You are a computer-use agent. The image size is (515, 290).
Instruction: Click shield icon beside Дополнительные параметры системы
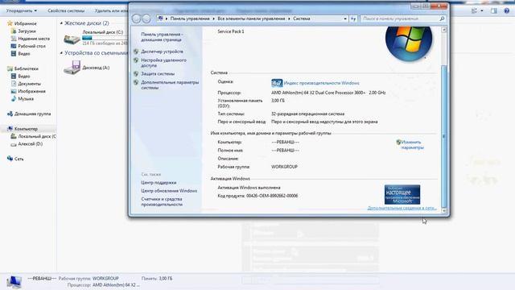coord(136,82)
